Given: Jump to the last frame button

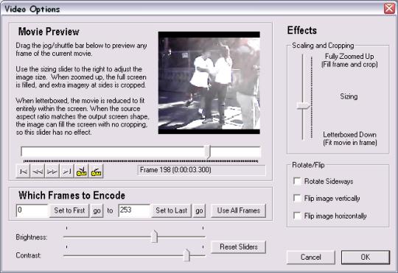Looking at the screenshot, I should point(67,171).
